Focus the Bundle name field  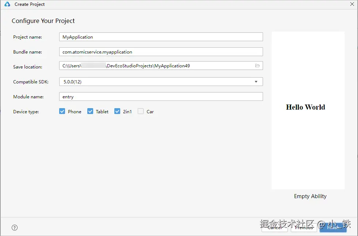(161, 52)
